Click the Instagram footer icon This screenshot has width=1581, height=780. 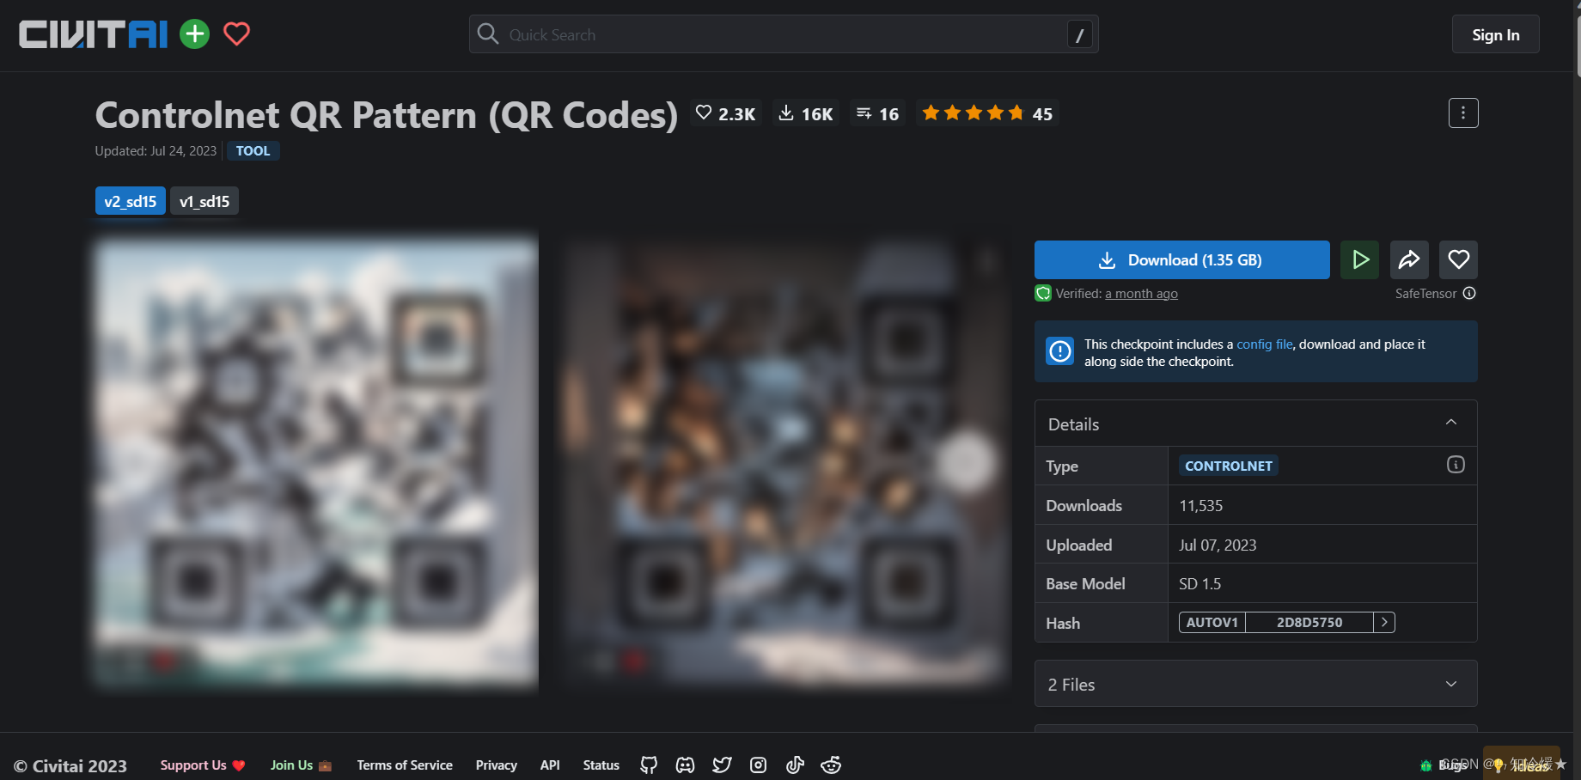pyautogui.click(x=759, y=765)
